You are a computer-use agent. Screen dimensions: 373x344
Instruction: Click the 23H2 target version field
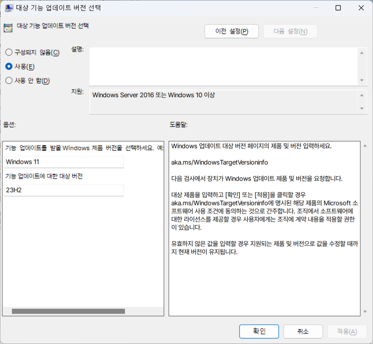[64, 190]
